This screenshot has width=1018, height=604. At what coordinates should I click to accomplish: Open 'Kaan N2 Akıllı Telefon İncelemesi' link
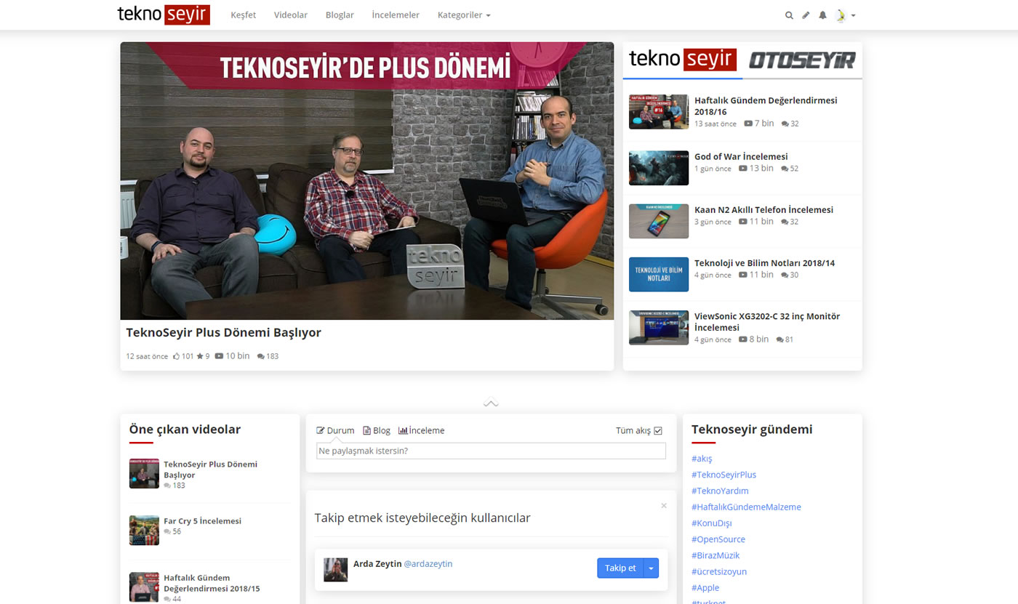[763, 209]
